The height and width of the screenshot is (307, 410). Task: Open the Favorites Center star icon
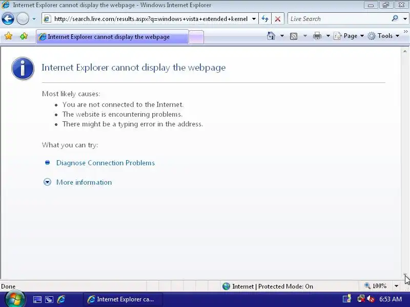(x=8, y=36)
